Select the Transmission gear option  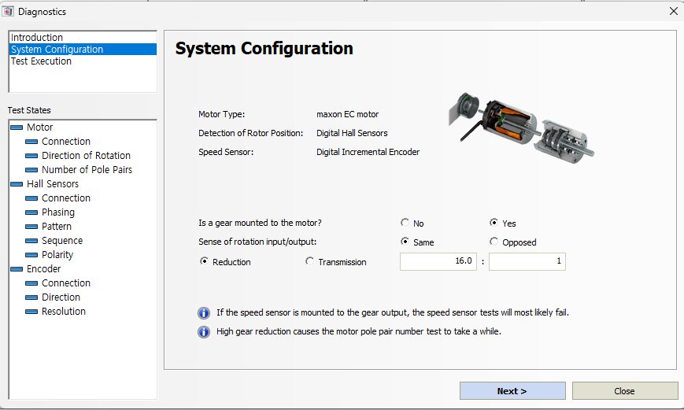[309, 261]
